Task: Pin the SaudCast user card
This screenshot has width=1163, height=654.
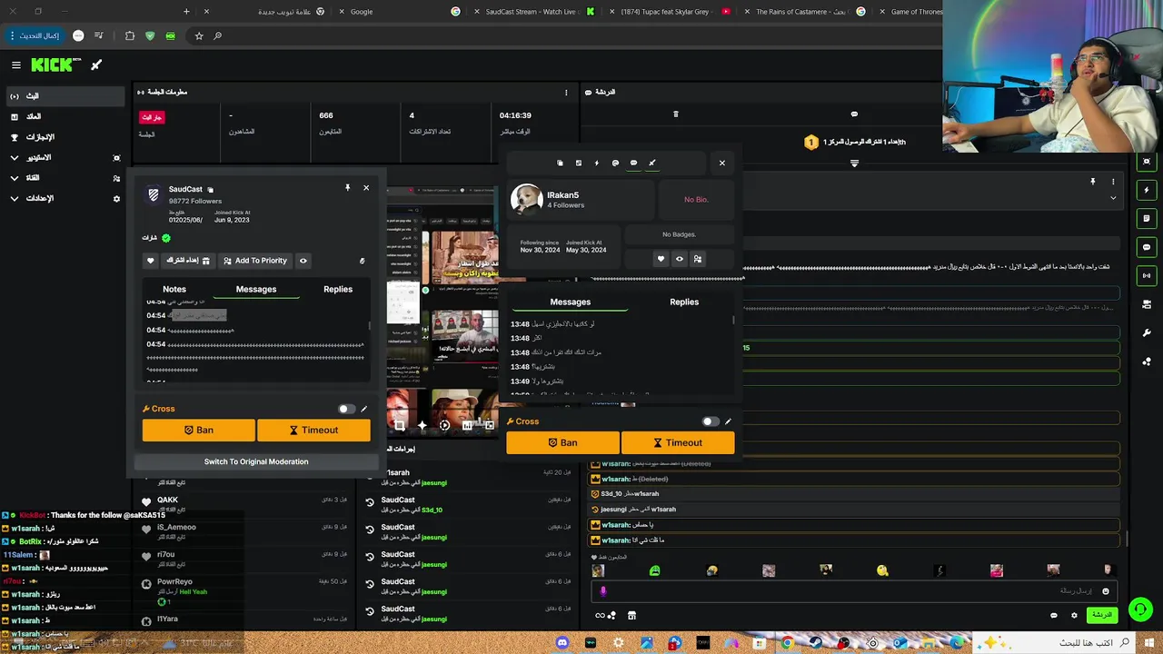Action: (347, 188)
